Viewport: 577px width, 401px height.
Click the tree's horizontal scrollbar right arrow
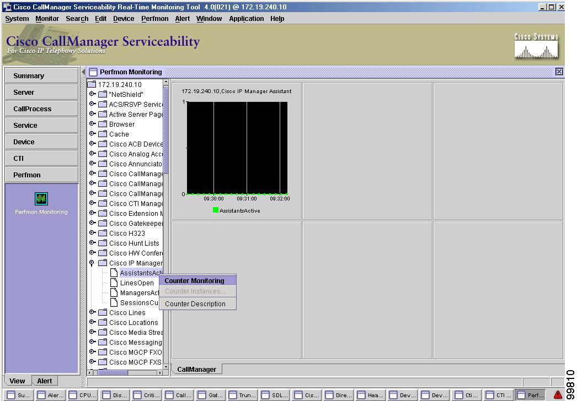click(x=160, y=373)
